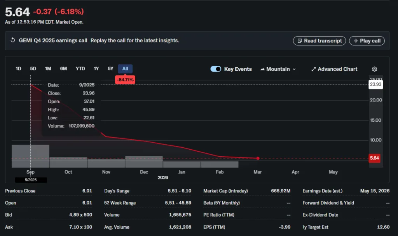Click the December volume bar
This screenshot has height=236, width=398.
144,162
